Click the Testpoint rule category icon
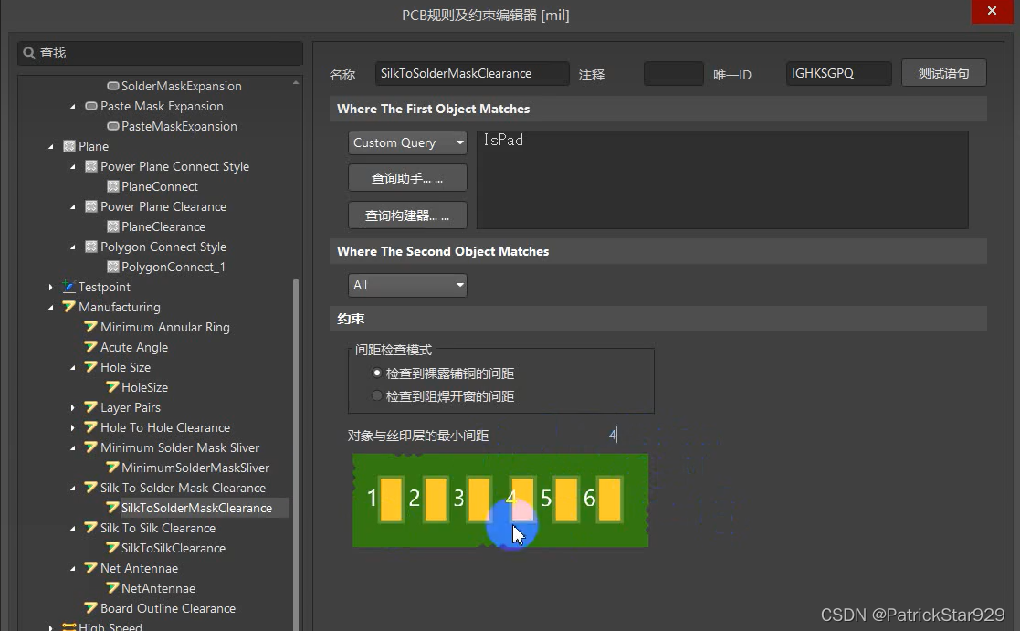Viewport: 1020px width, 631px height. click(x=69, y=287)
